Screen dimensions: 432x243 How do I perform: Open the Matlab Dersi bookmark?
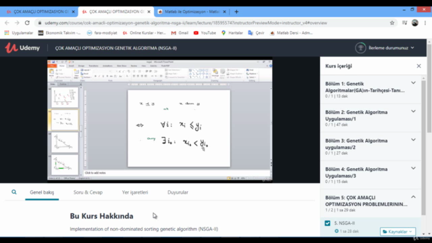click(291, 33)
